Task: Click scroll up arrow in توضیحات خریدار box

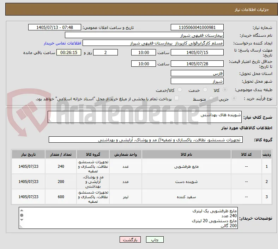Action: click(x=22, y=210)
